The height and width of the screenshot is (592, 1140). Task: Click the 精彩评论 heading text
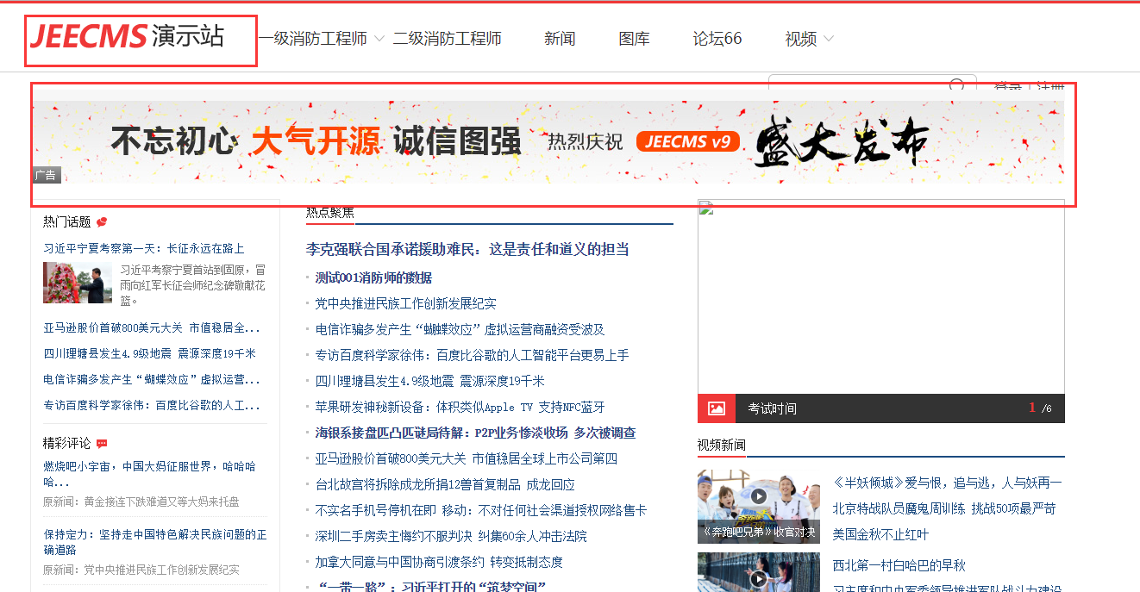(67, 444)
